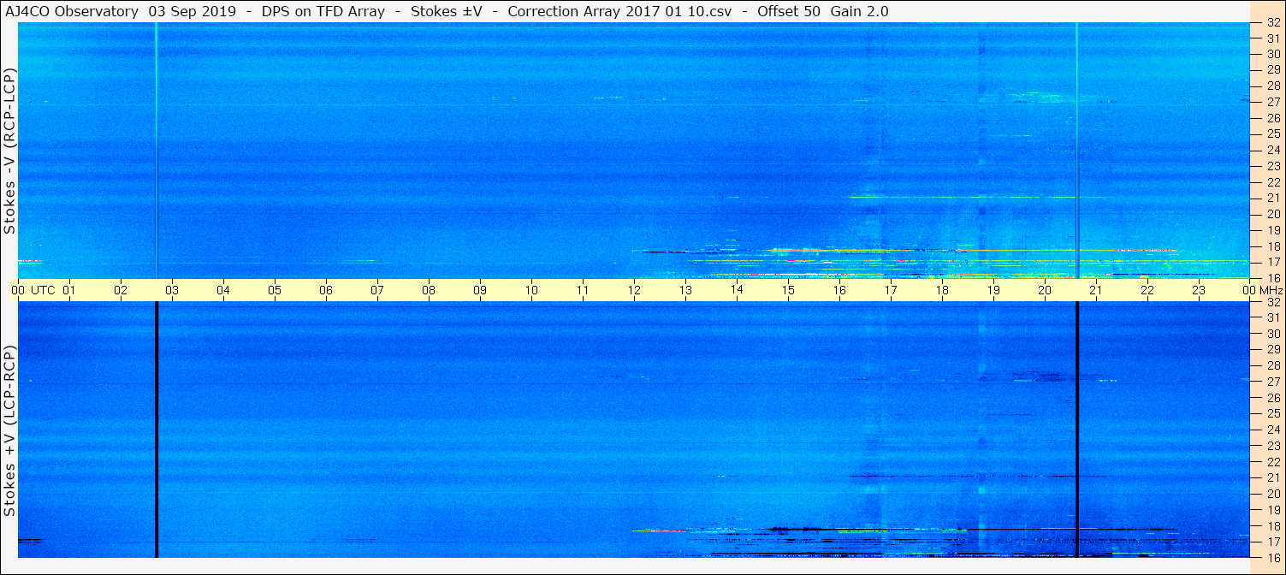Click the 07 hour tick on the time axis

[x=377, y=290]
